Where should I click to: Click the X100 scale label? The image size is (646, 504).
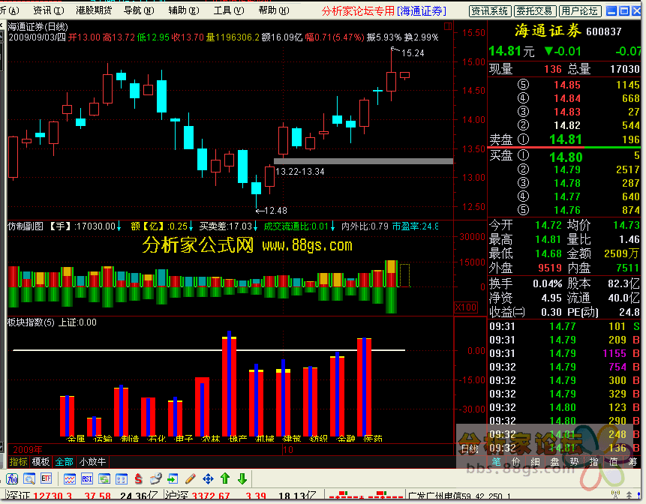click(466, 307)
